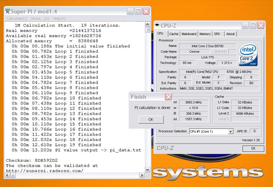Click OK in the Finish dialog
273x187 pixels.
pos(151,119)
